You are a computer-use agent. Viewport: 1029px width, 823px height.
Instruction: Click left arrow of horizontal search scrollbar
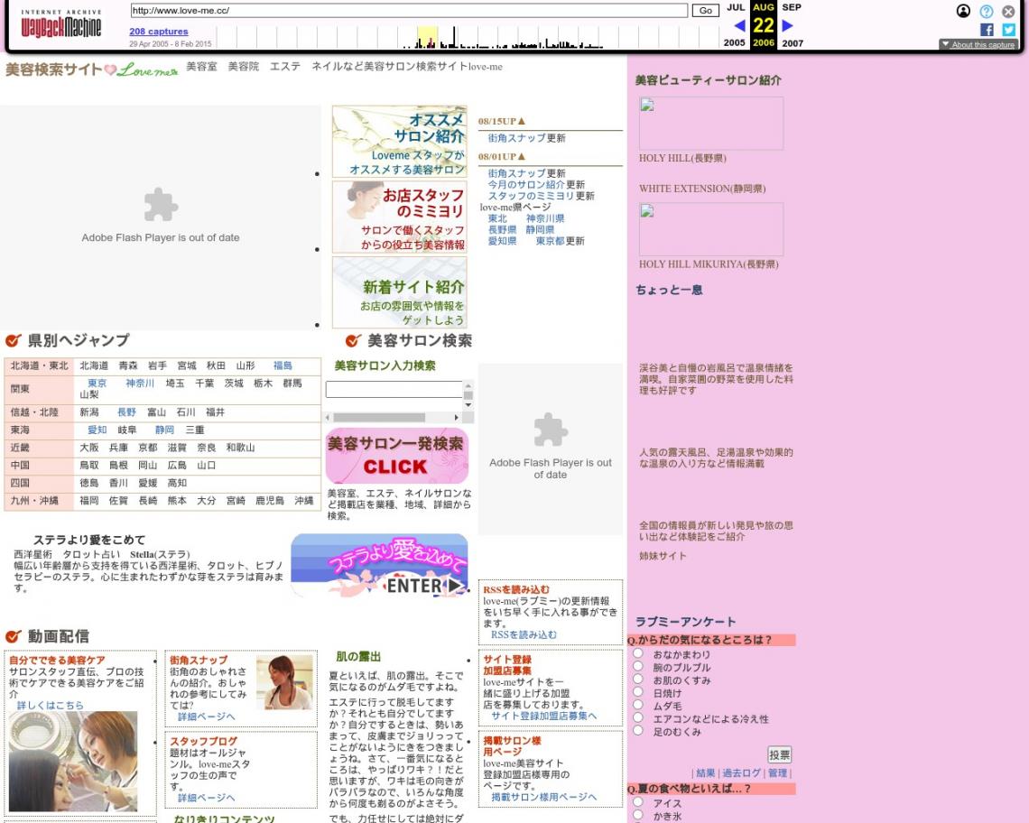coord(329,418)
